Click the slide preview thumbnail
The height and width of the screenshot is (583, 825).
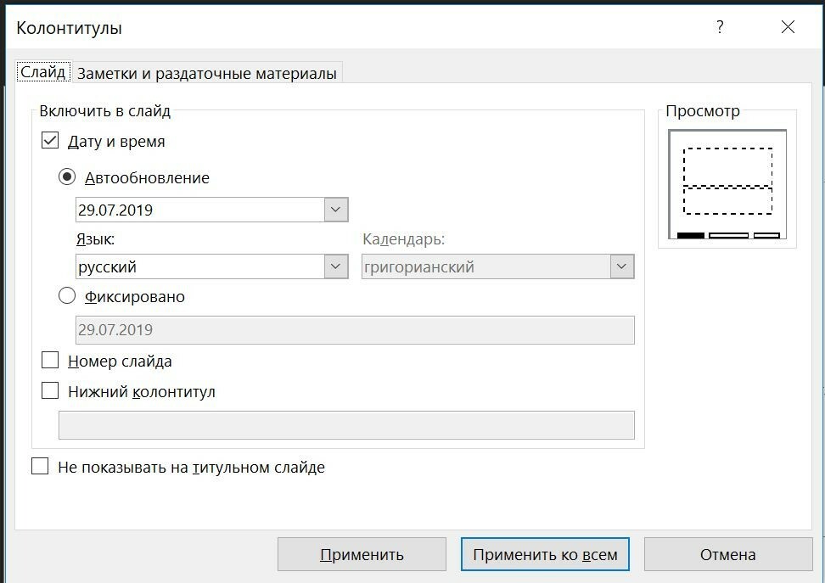pos(727,184)
